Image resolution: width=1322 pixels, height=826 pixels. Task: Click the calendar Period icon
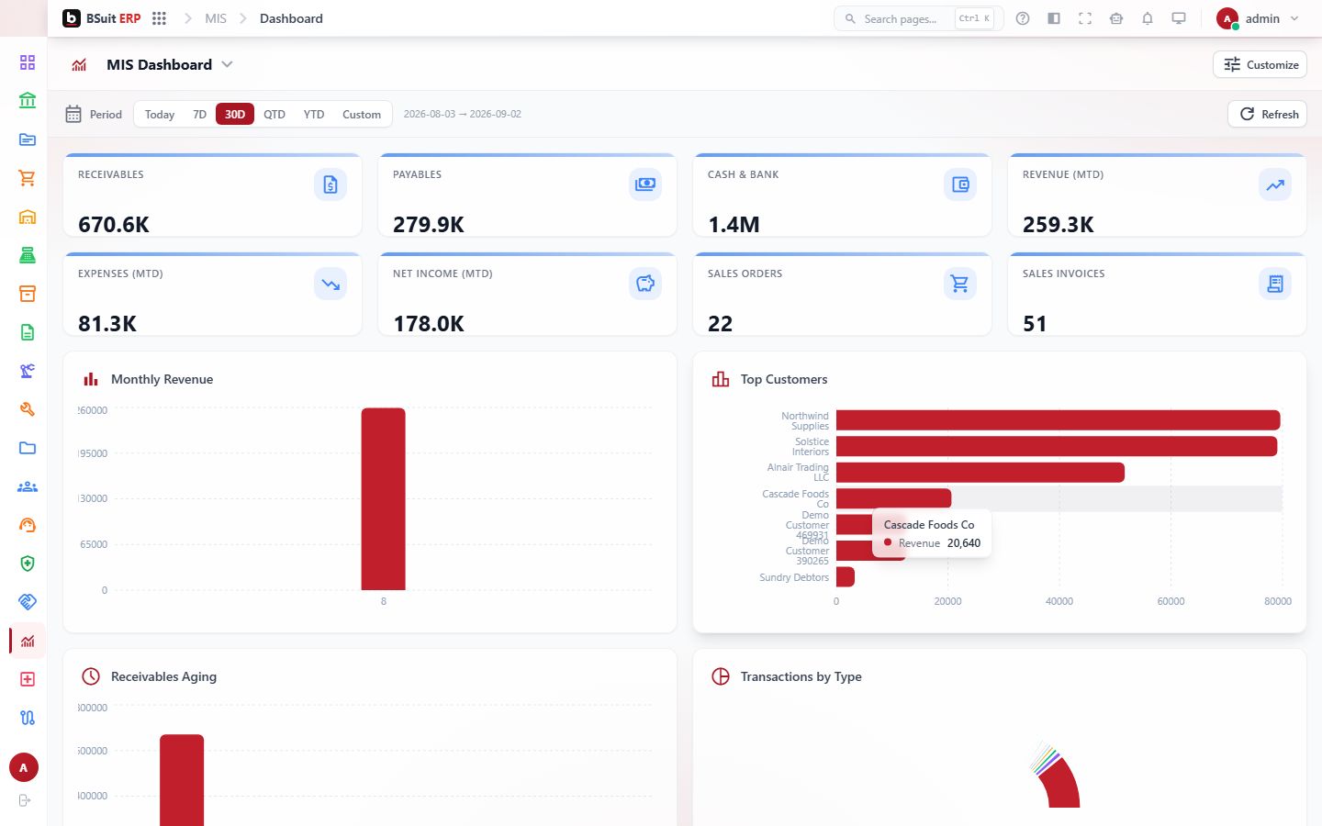[73, 114]
